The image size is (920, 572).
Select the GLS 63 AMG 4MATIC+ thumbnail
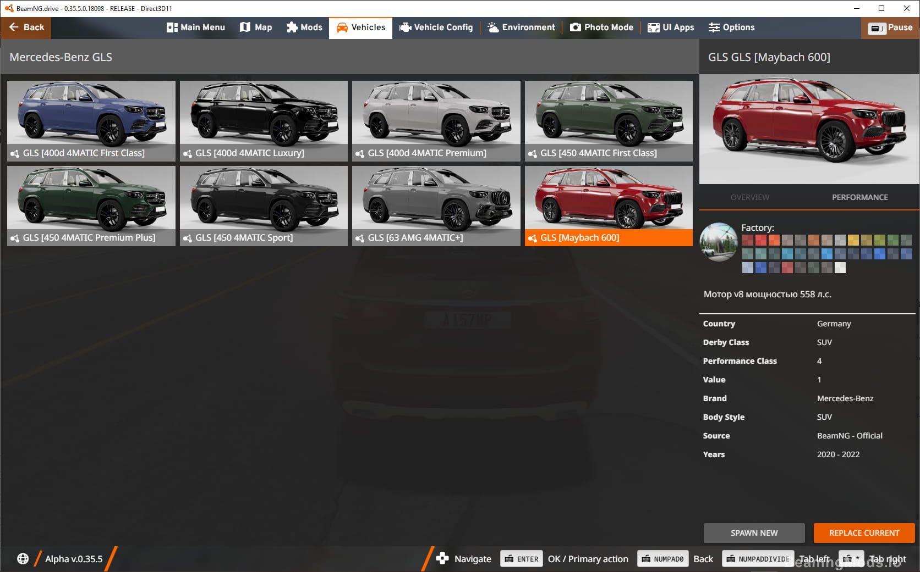point(436,206)
